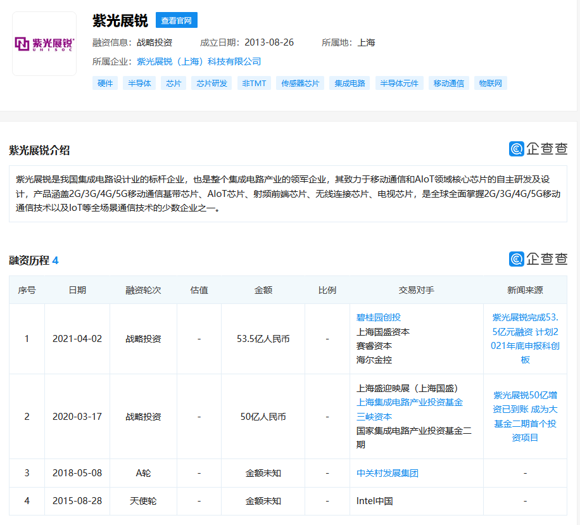This screenshot has height=525, width=580.
Task: Click the amount 53.5亿人民币
Action: click(263, 339)
